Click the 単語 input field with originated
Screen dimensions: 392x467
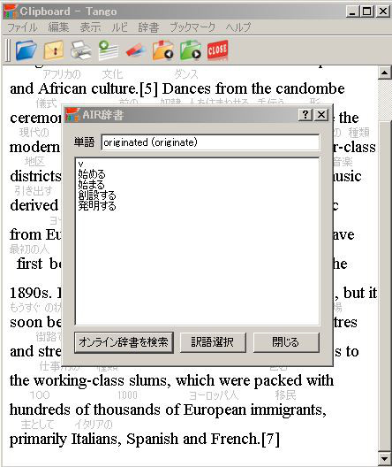(x=210, y=142)
